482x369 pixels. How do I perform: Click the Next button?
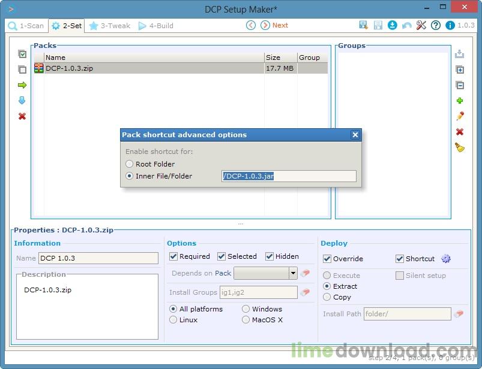pyautogui.click(x=274, y=25)
